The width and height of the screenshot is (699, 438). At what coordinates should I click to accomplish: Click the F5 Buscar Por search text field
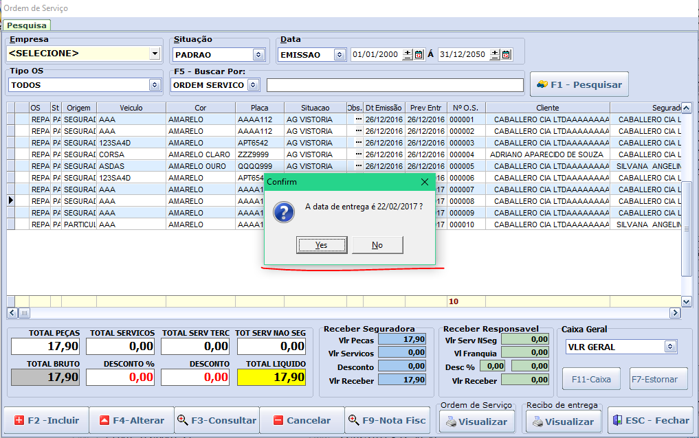click(x=395, y=85)
